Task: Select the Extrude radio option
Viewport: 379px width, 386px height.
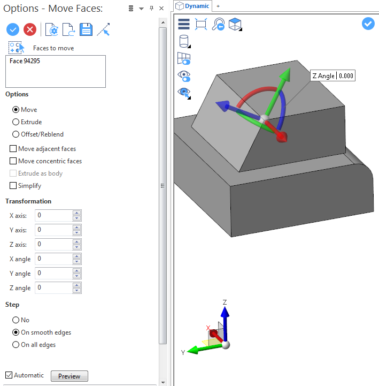Action: pyautogui.click(x=16, y=122)
